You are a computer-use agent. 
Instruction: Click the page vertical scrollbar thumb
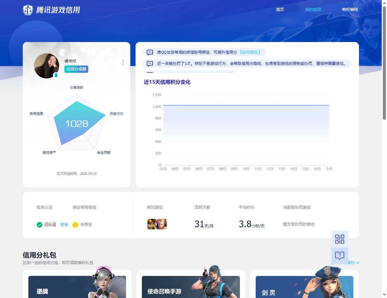(x=384, y=63)
